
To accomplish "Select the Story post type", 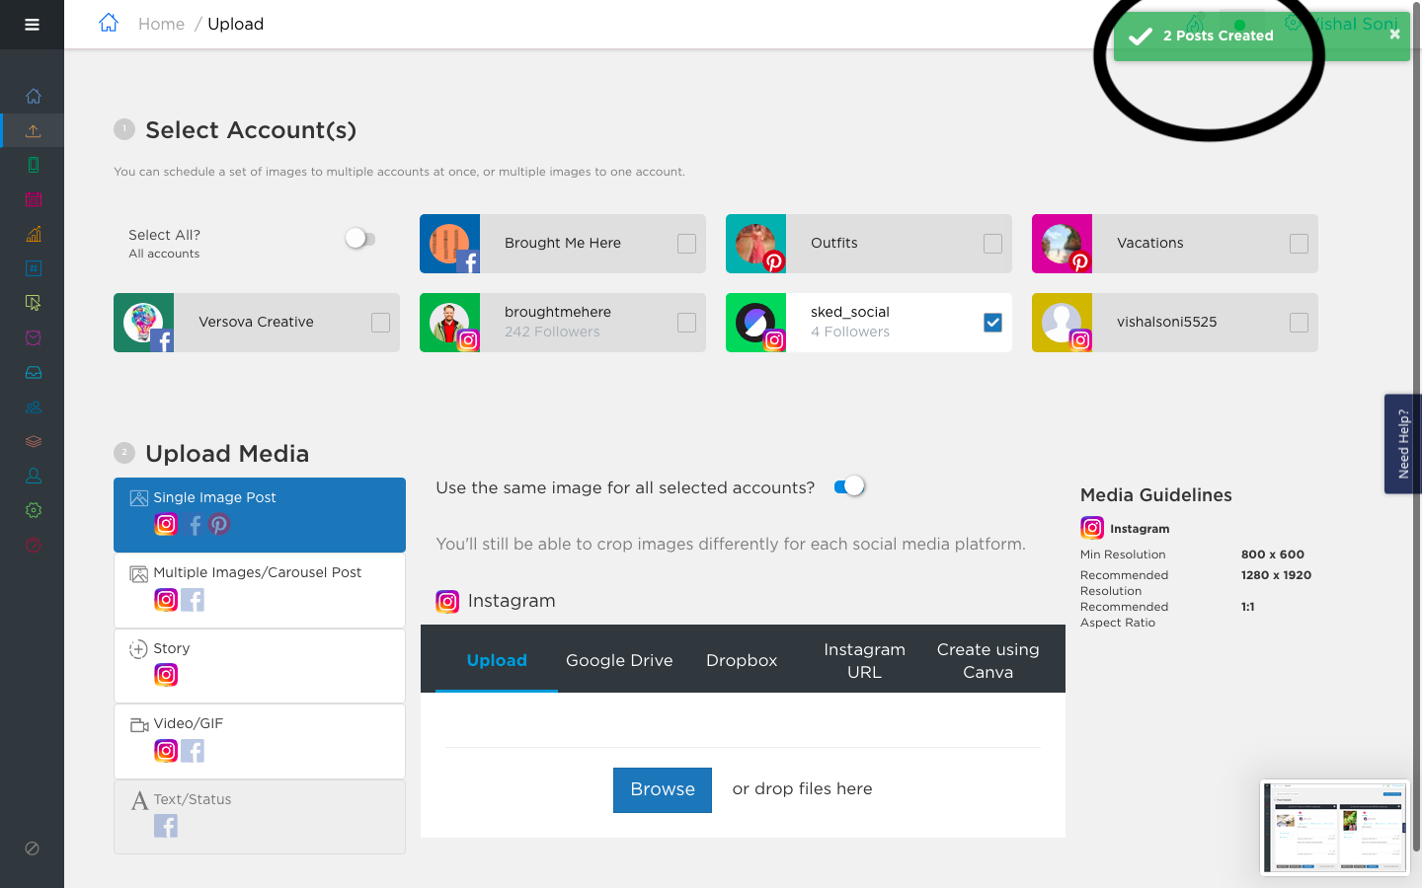I will click(x=260, y=666).
